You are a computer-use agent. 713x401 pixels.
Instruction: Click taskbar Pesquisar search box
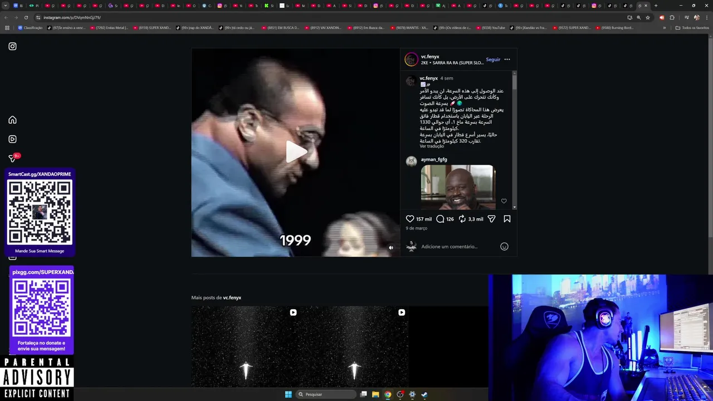coord(326,394)
